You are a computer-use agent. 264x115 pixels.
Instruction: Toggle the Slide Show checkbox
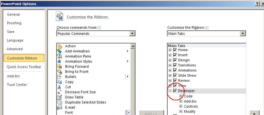point(175,76)
